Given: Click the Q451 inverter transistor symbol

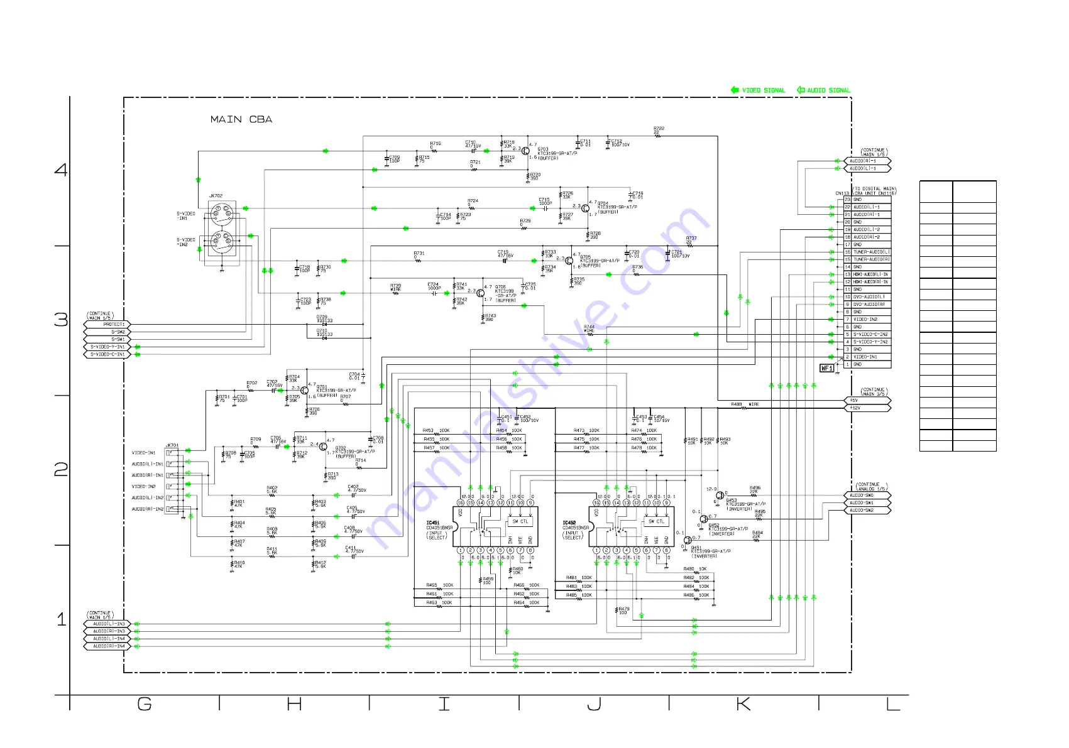Looking at the screenshot, I should click(688, 540).
